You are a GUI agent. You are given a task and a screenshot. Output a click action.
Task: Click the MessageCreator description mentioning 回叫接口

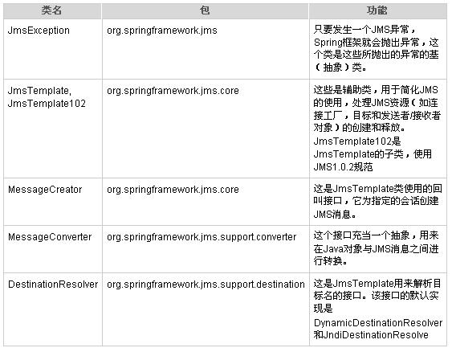[x=377, y=202]
